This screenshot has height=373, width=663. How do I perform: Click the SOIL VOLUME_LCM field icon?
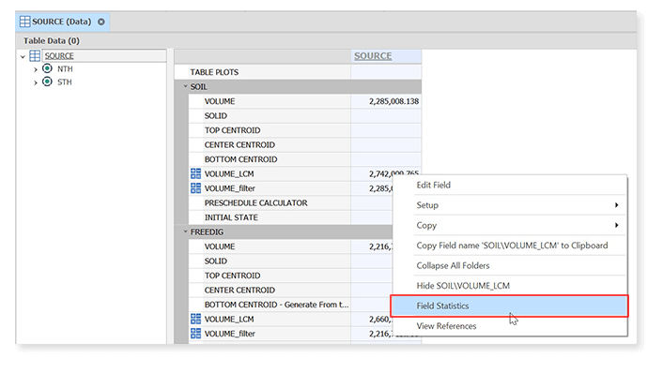(195, 173)
